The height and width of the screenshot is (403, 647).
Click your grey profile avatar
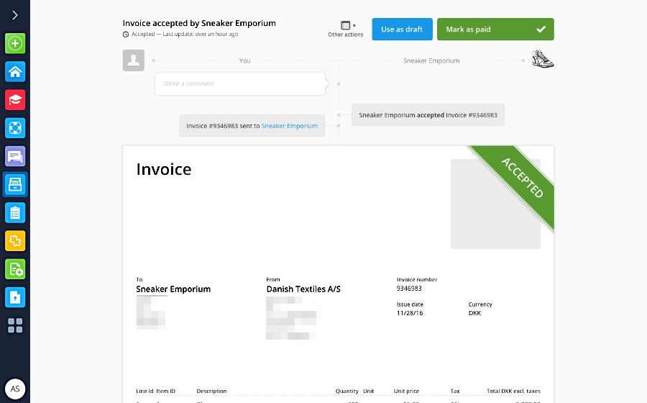[x=133, y=60]
